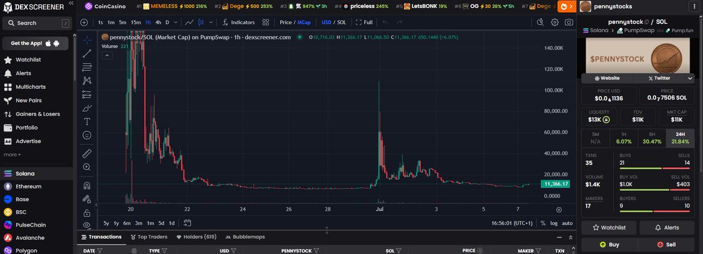Open the emoji icons tool
Viewport: 703px width, 254px height.
(87, 135)
